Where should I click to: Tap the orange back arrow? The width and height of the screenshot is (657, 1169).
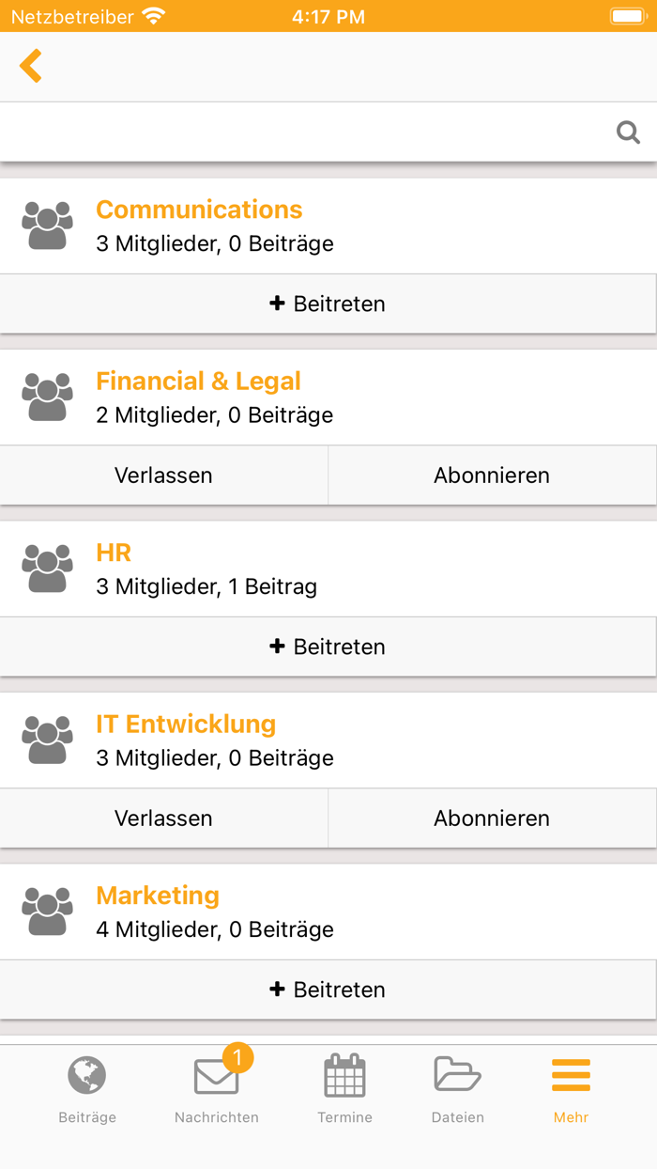click(31, 67)
